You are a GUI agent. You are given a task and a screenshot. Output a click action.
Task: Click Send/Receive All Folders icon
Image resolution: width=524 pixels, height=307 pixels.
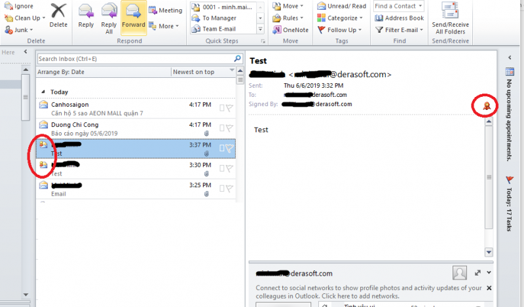point(449,17)
